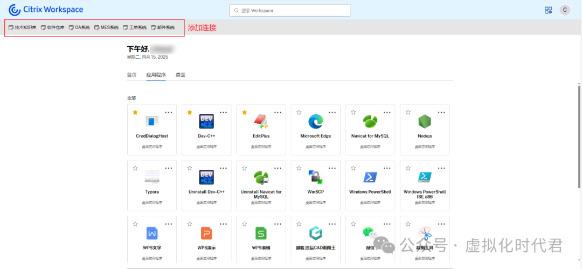
Task: Open Navicat for MySQL ellipsis menu
Action: pyautogui.click(x=387, y=112)
